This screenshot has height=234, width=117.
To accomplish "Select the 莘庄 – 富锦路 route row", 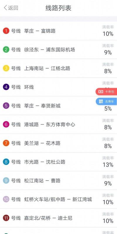I will [59, 31].
